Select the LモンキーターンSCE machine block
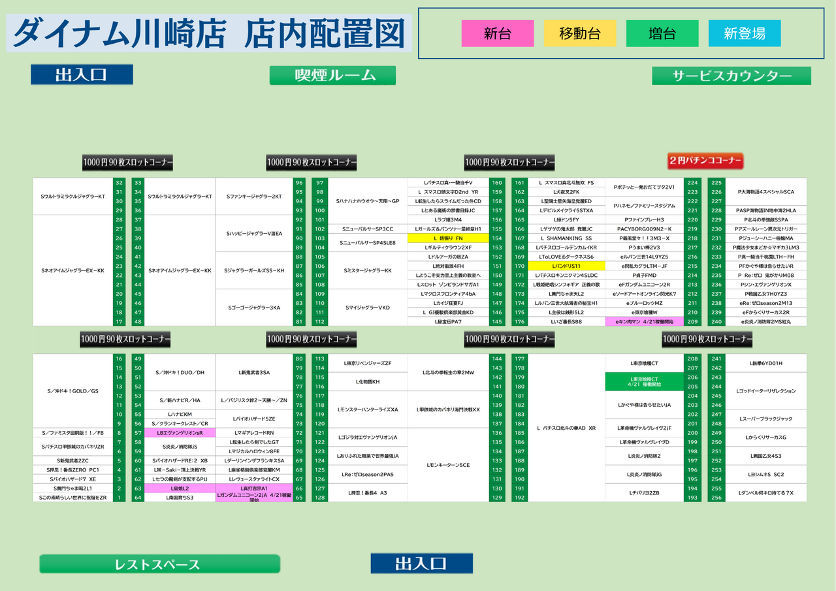The width and height of the screenshot is (836, 591). 448,465
